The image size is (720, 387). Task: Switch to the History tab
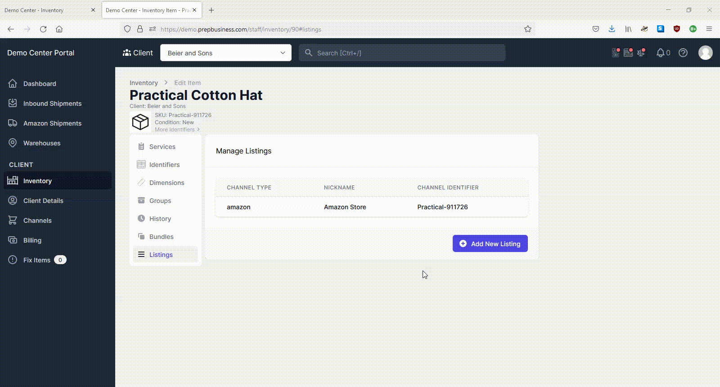(x=165, y=219)
